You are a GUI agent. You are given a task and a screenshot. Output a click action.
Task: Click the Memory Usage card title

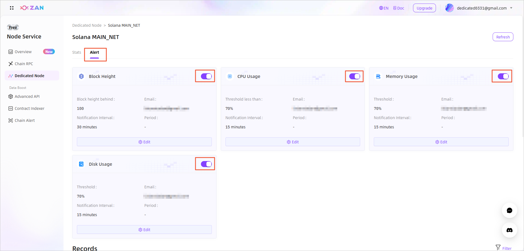click(x=402, y=76)
